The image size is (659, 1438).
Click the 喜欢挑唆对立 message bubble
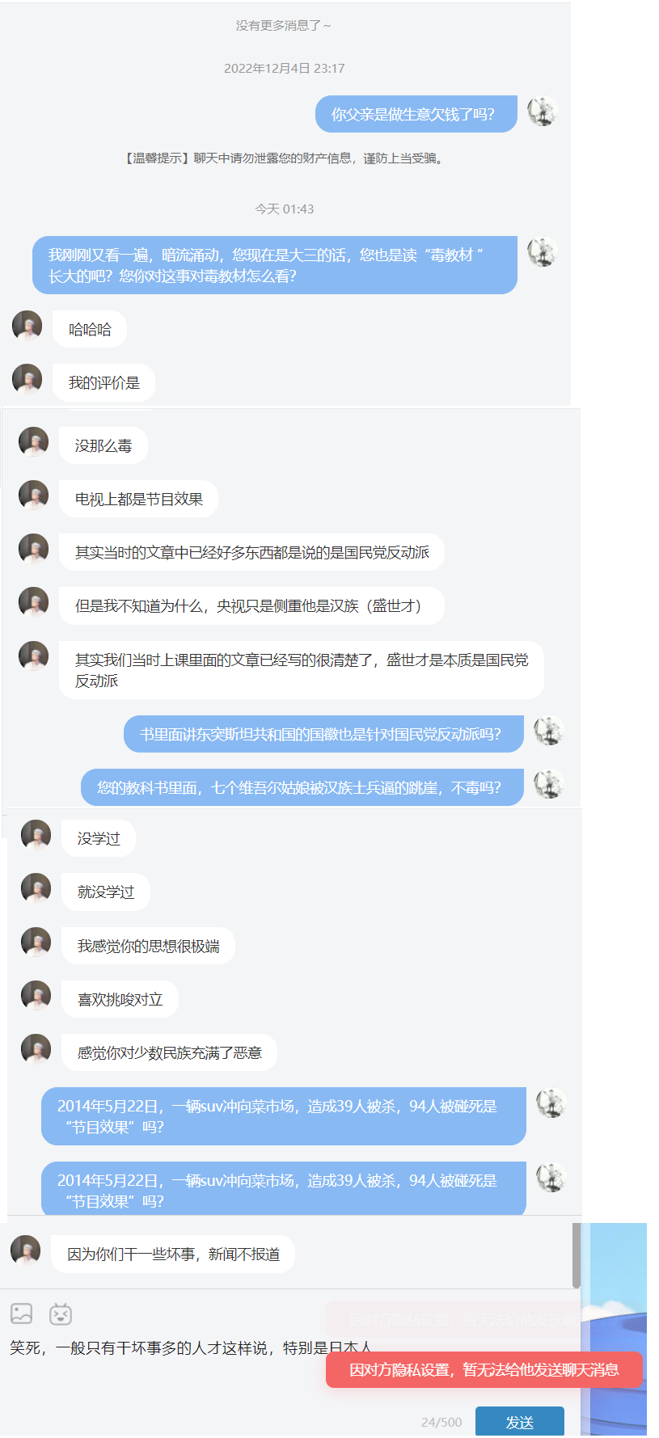(120, 999)
